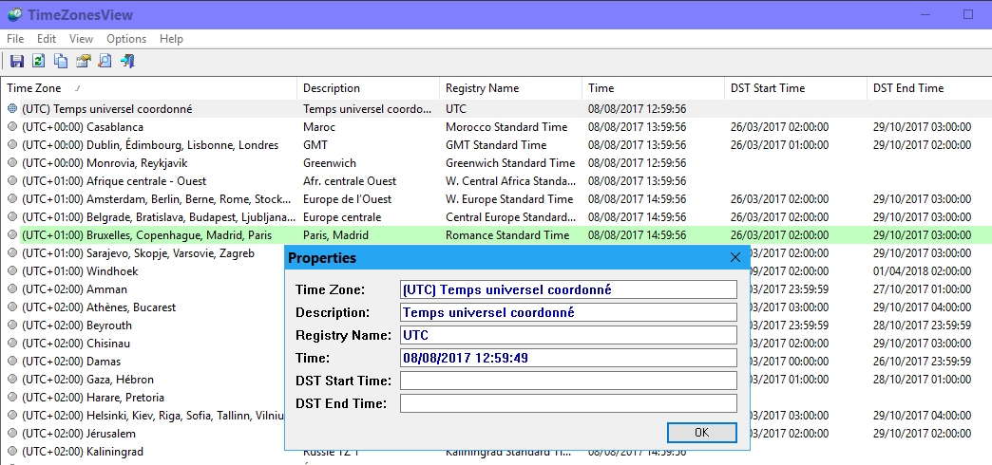
Task: Click the Refresh toolbar icon
Action: pos(38,62)
